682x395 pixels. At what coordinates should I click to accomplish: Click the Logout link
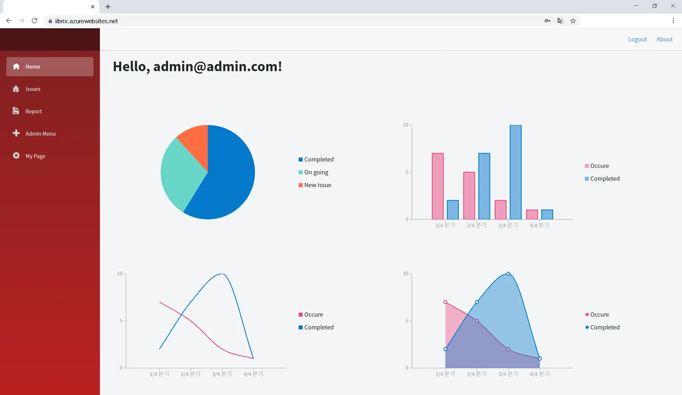click(x=637, y=39)
